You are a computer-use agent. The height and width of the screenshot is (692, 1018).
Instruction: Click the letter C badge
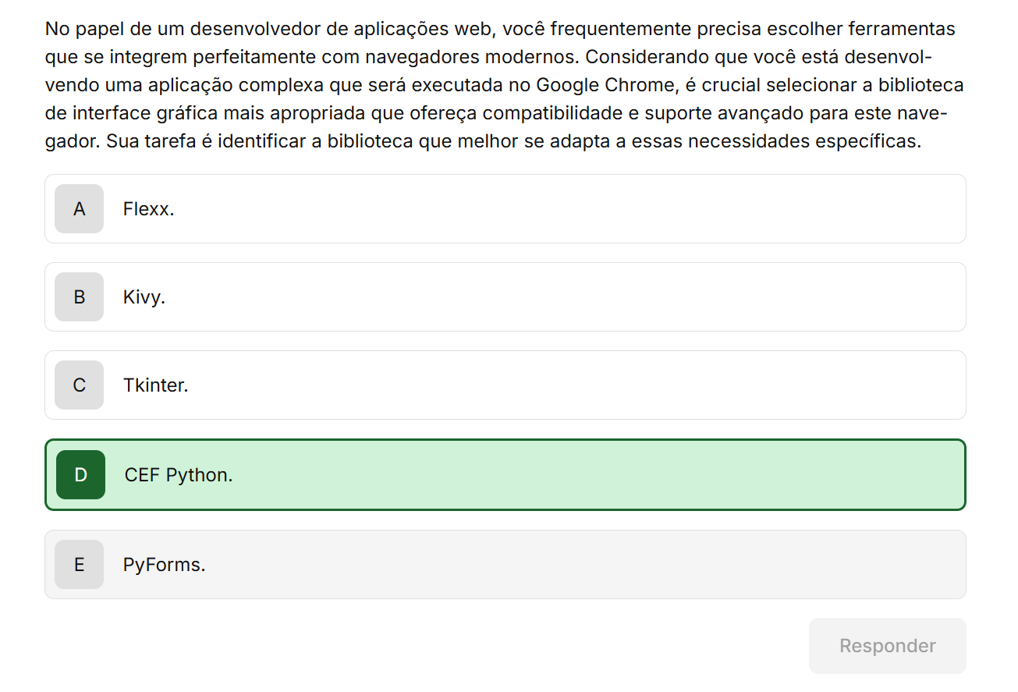[x=79, y=385]
